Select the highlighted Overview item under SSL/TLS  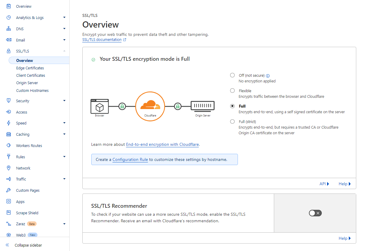click(x=39, y=60)
